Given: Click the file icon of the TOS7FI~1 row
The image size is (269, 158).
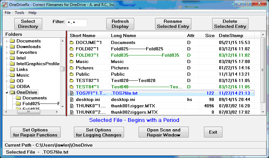Looking at the screenshot, I should [72, 93].
